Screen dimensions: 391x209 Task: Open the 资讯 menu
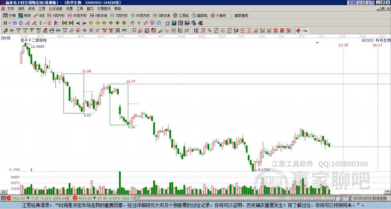click(x=31, y=9)
